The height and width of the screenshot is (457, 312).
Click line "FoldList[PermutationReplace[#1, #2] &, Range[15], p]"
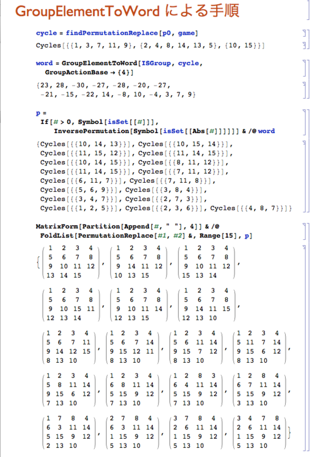pos(146,235)
